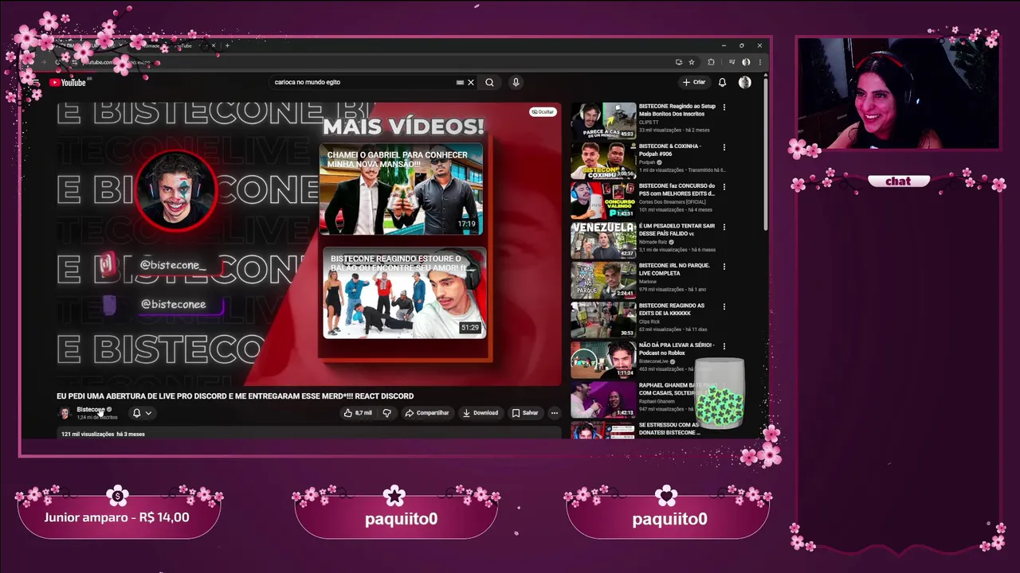
Task: Click the Download button under the video
Action: [480, 413]
